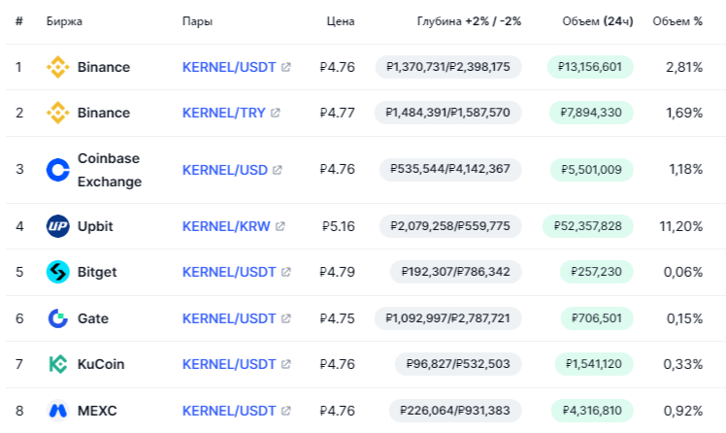Click depth value ₽96,827/₽532,503

[x=458, y=364]
